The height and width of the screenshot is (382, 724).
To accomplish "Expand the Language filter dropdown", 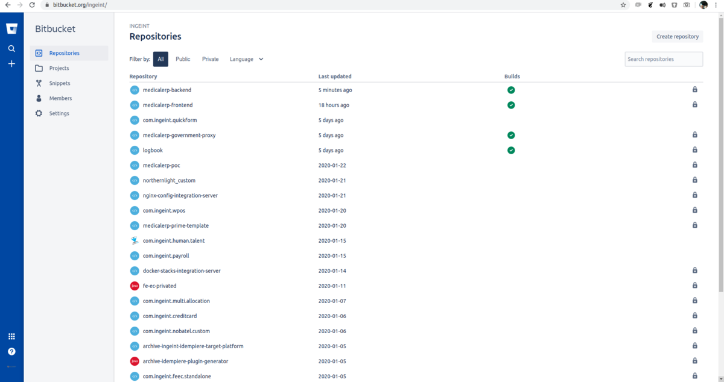I will tap(246, 59).
